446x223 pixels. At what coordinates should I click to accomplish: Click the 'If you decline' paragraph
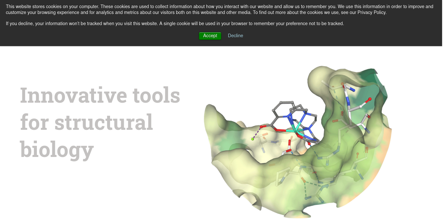coord(175,24)
